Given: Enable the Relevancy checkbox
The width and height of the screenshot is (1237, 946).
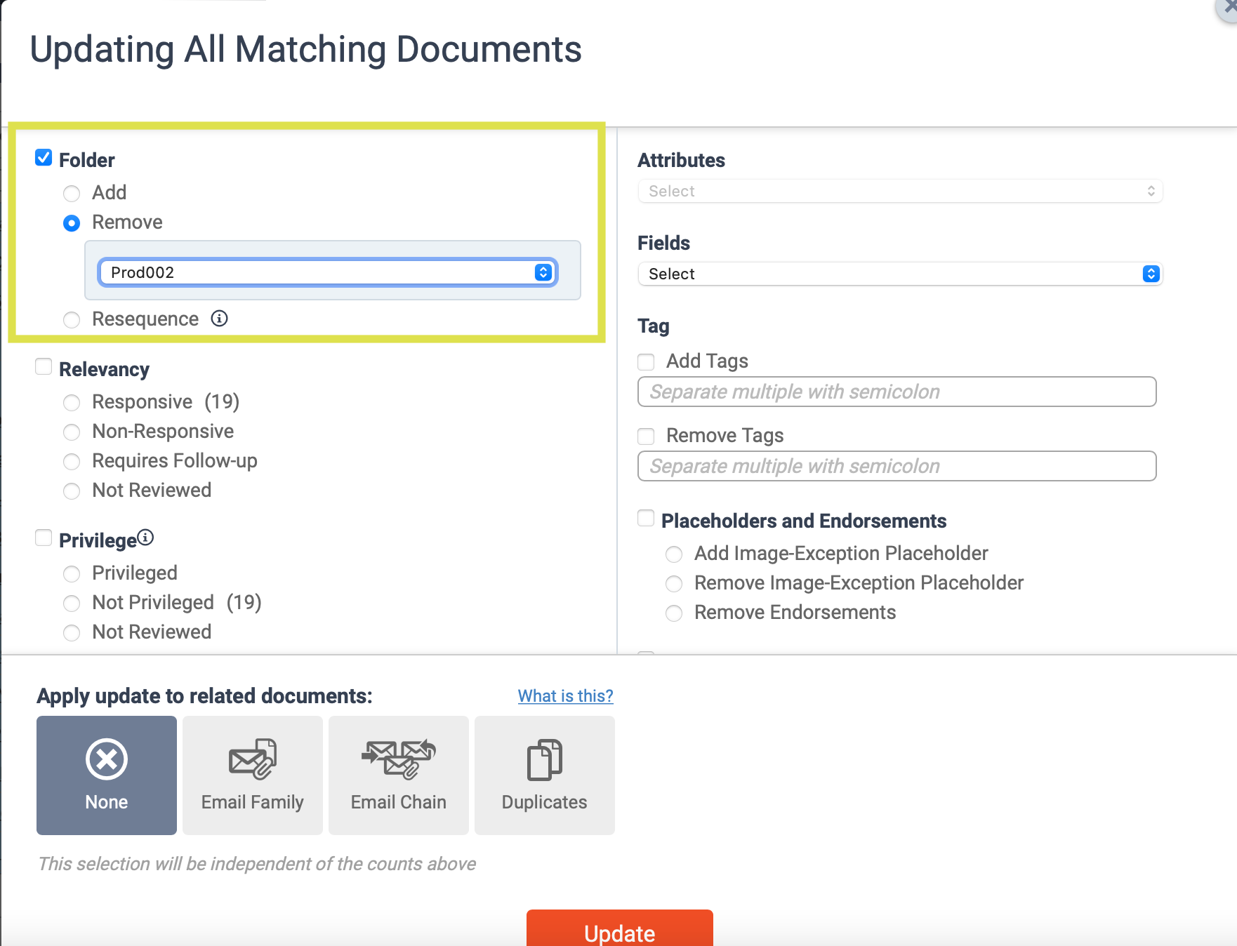Looking at the screenshot, I should pos(44,367).
